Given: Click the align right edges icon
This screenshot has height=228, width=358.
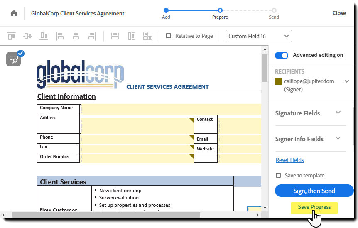Looking at the screenshot, I should tap(92, 36).
